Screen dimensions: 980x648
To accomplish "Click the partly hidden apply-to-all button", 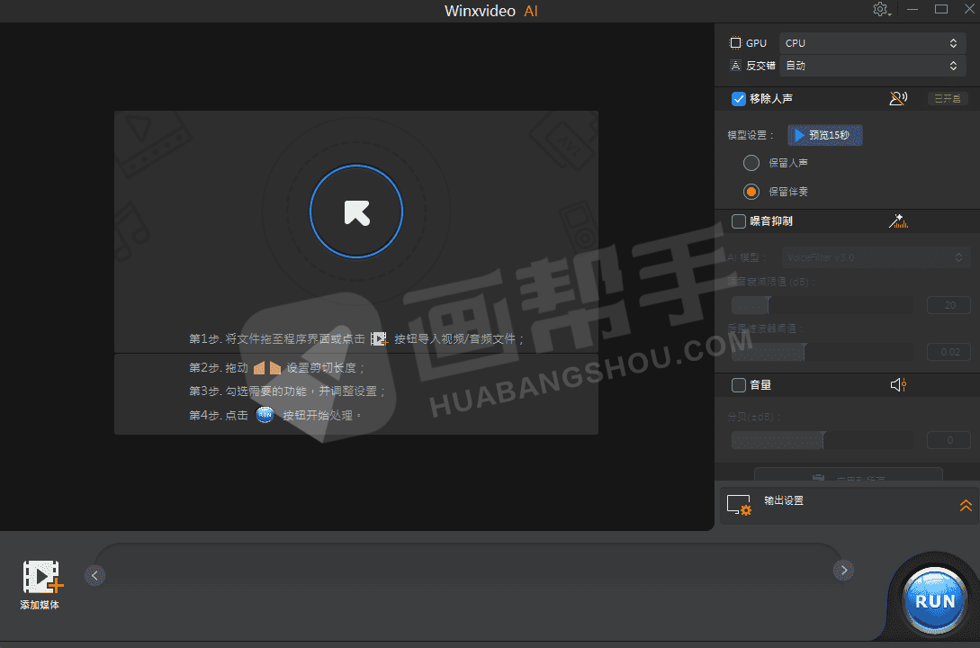I will click(848, 474).
